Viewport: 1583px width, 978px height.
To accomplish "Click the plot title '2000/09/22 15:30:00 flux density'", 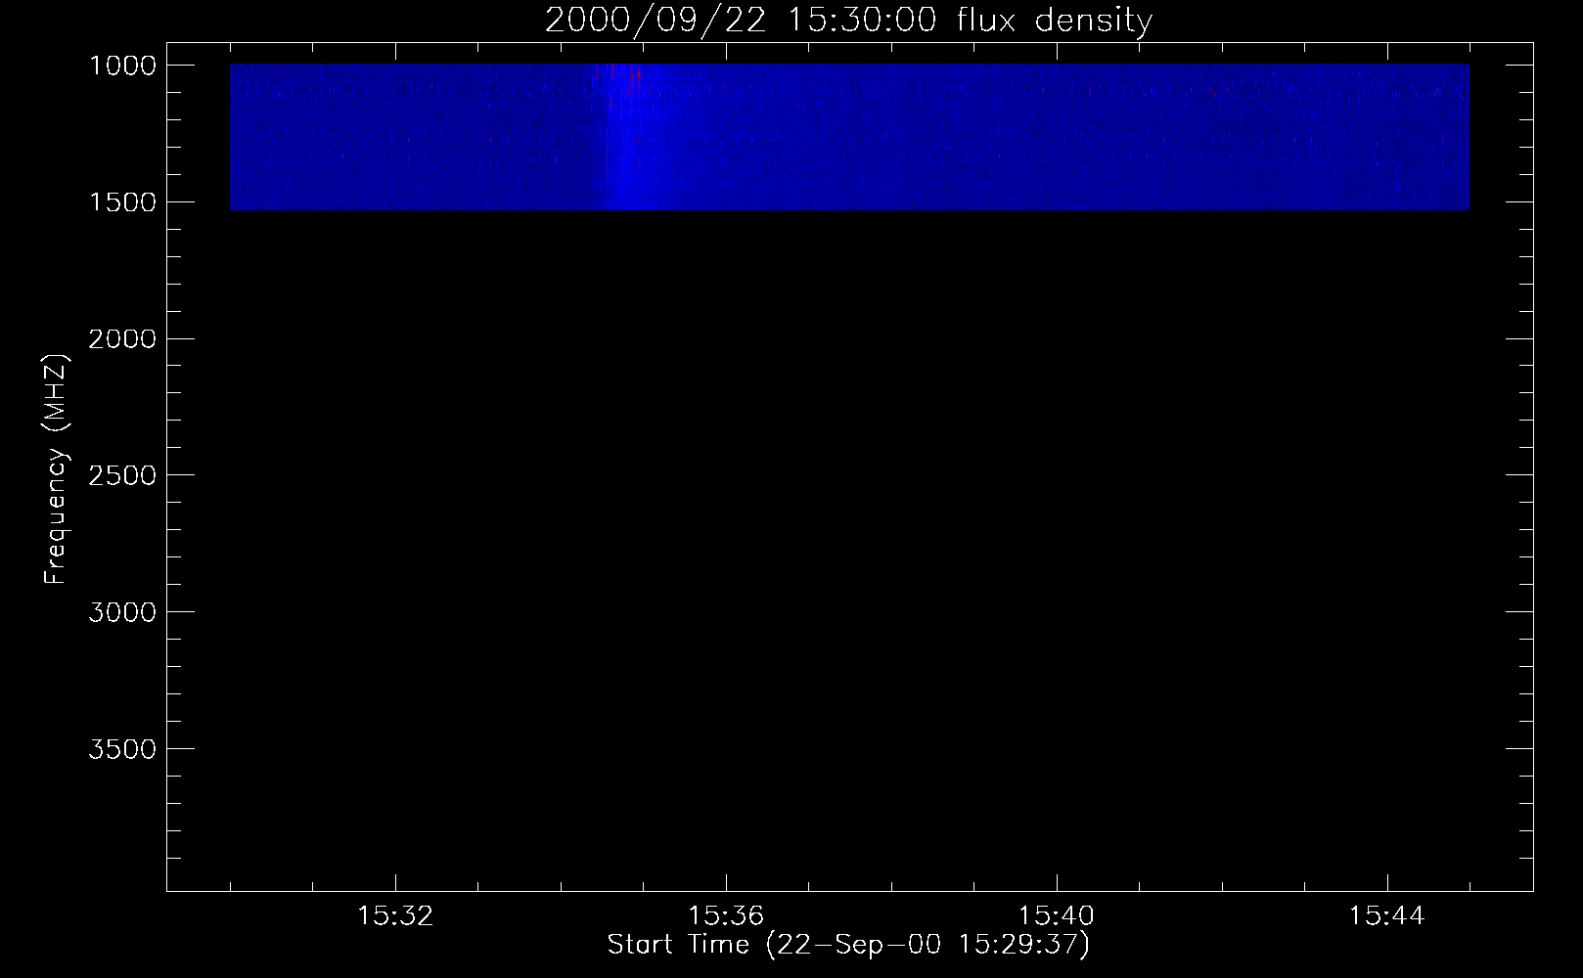I will point(848,21).
